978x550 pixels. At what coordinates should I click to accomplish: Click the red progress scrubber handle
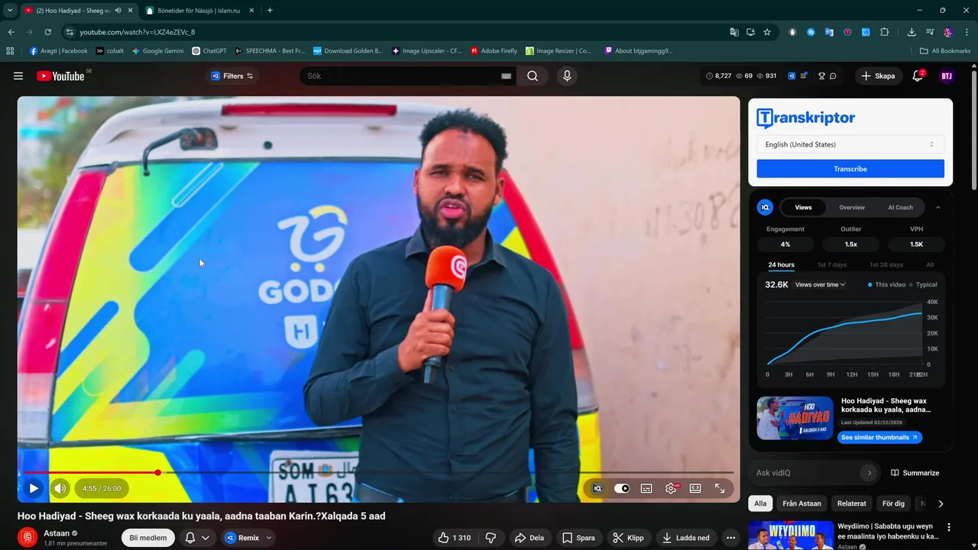[158, 473]
